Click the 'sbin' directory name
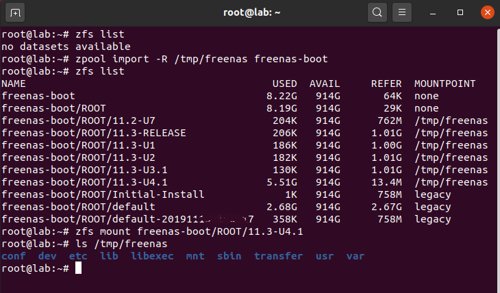This screenshot has width=500, height=293. [228, 256]
